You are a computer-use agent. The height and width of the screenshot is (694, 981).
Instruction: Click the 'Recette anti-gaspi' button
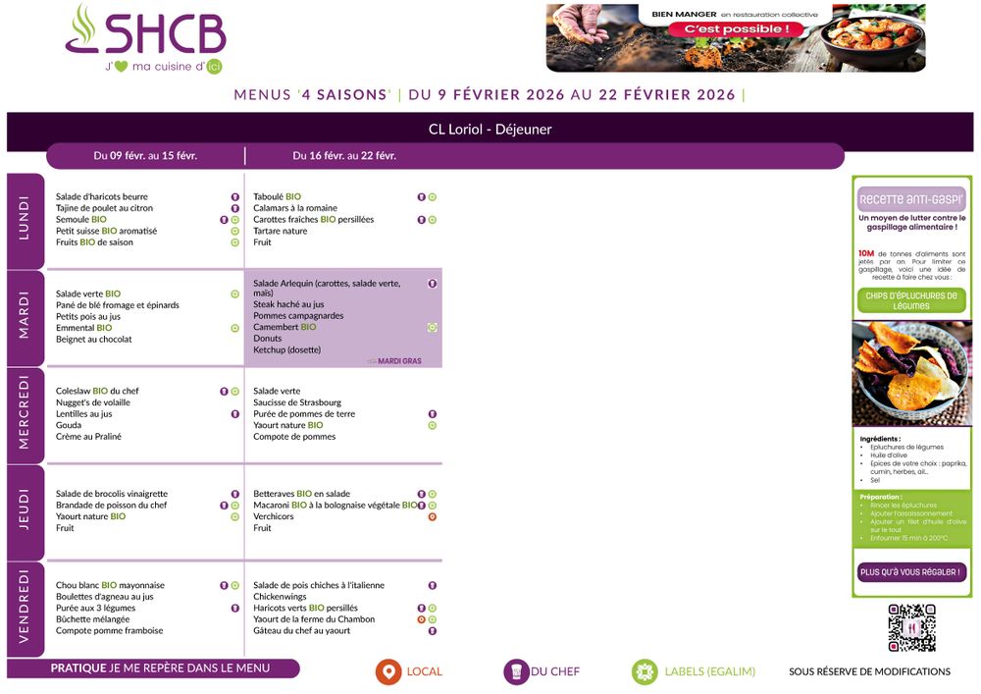(911, 197)
